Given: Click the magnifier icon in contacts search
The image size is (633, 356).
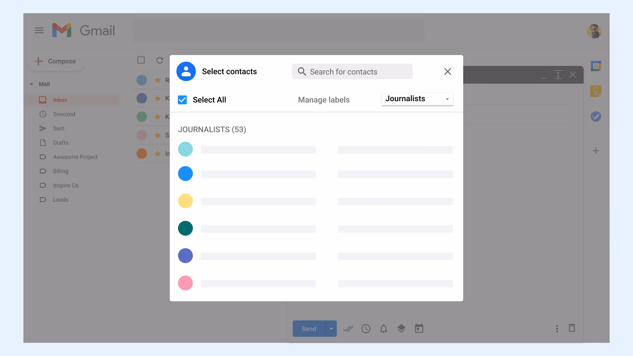Looking at the screenshot, I should 302,72.
